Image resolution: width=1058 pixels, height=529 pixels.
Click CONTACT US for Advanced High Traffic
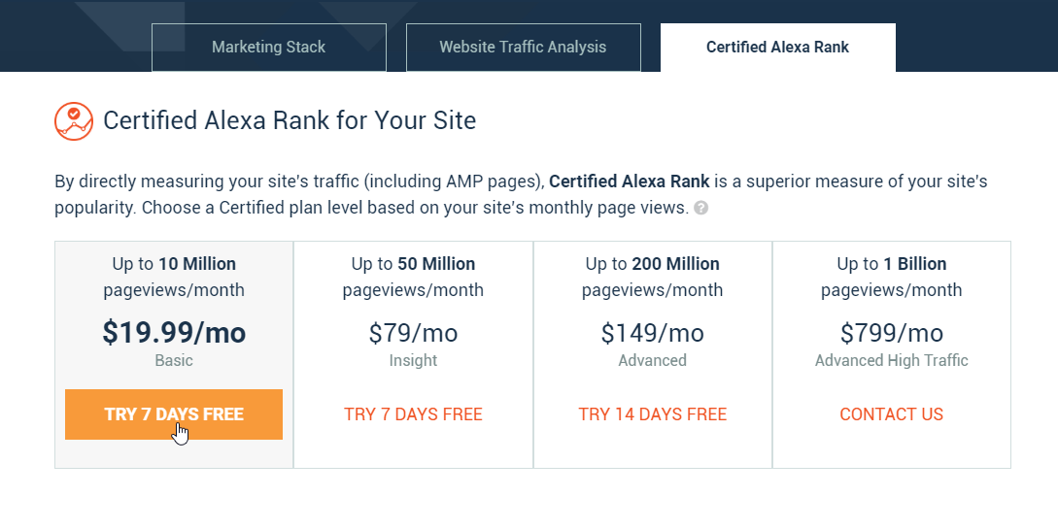click(x=891, y=414)
